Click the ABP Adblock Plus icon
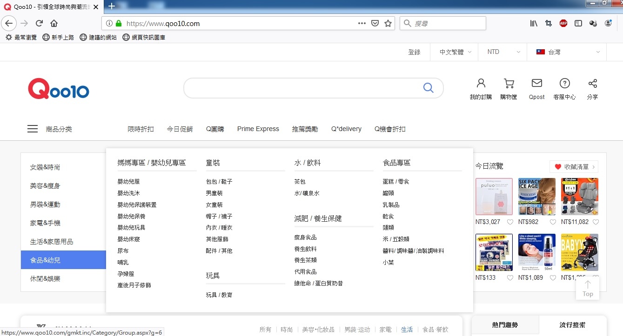The height and width of the screenshot is (336, 623). pos(563,23)
